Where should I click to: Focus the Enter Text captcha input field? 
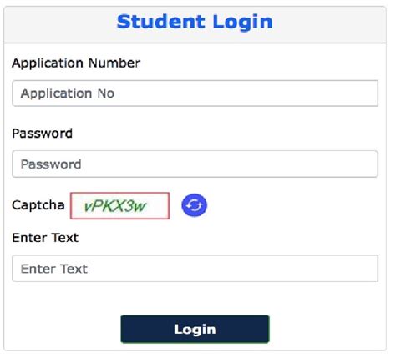[x=195, y=269]
